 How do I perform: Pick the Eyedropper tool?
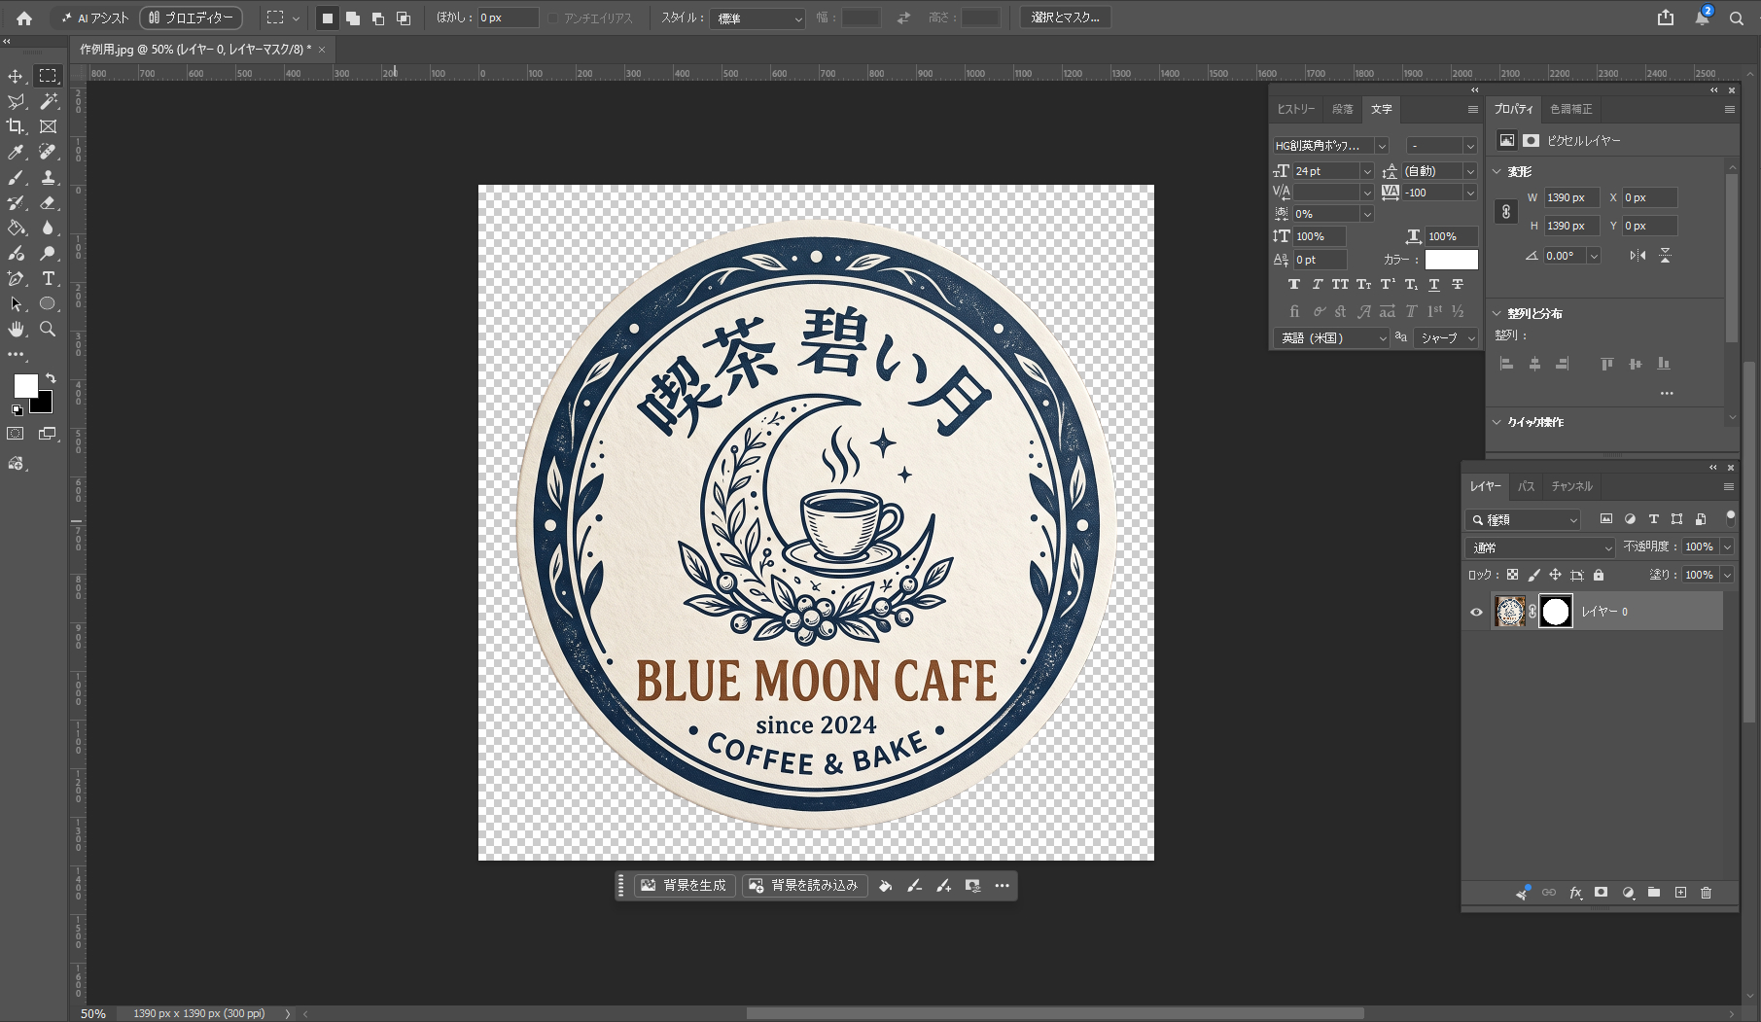pos(16,152)
